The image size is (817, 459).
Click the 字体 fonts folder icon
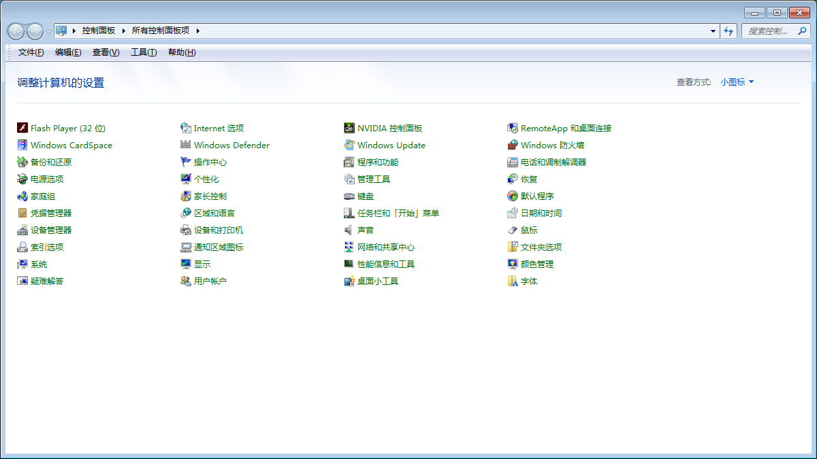(x=513, y=281)
